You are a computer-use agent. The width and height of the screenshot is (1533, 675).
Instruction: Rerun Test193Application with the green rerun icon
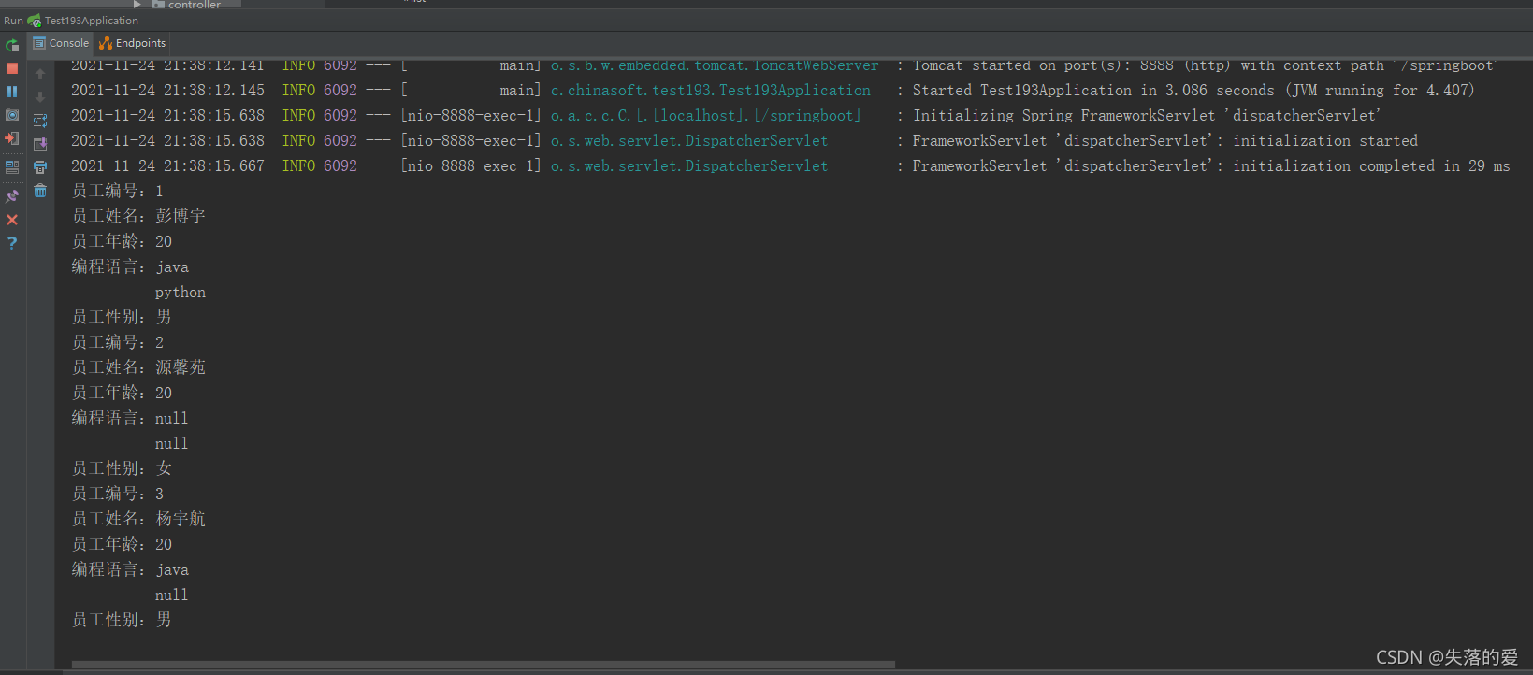click(12, 45)
